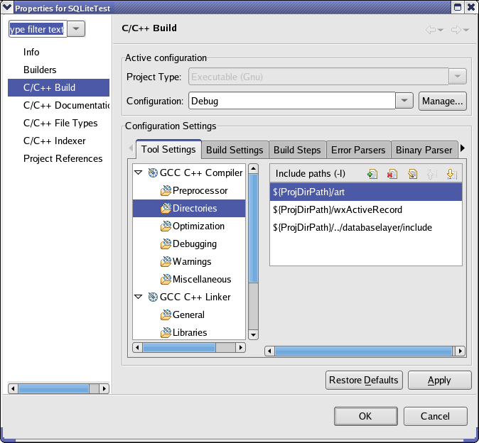Click the forward navigation arrow icon

pos(456,30)
